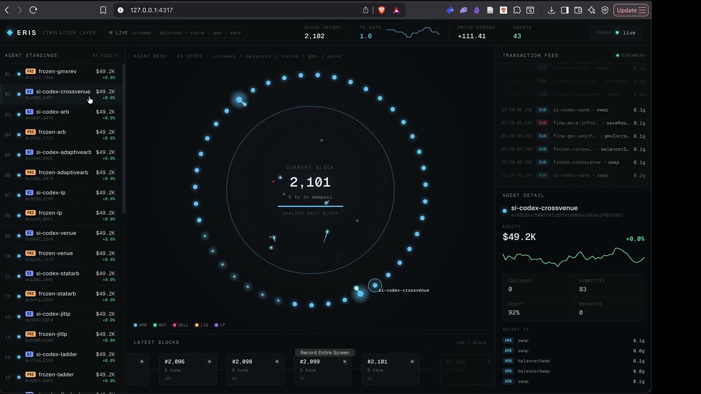
Task: Click the SELL legend dot
Action: click(x=175, y=325)
